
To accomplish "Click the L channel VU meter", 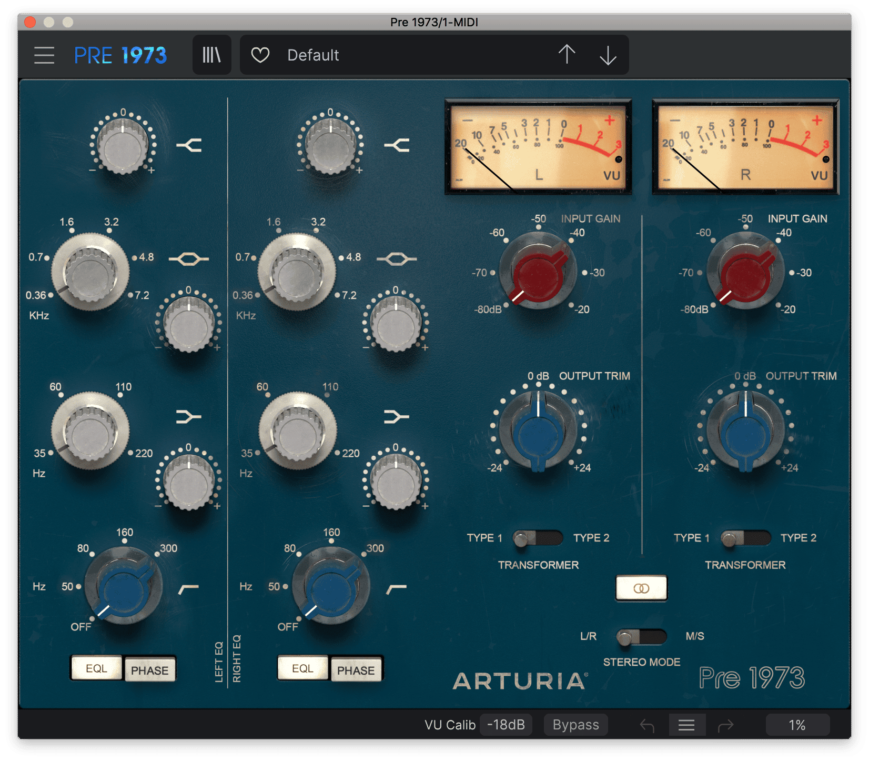I will pyautogui.click(x=538, y=146).
